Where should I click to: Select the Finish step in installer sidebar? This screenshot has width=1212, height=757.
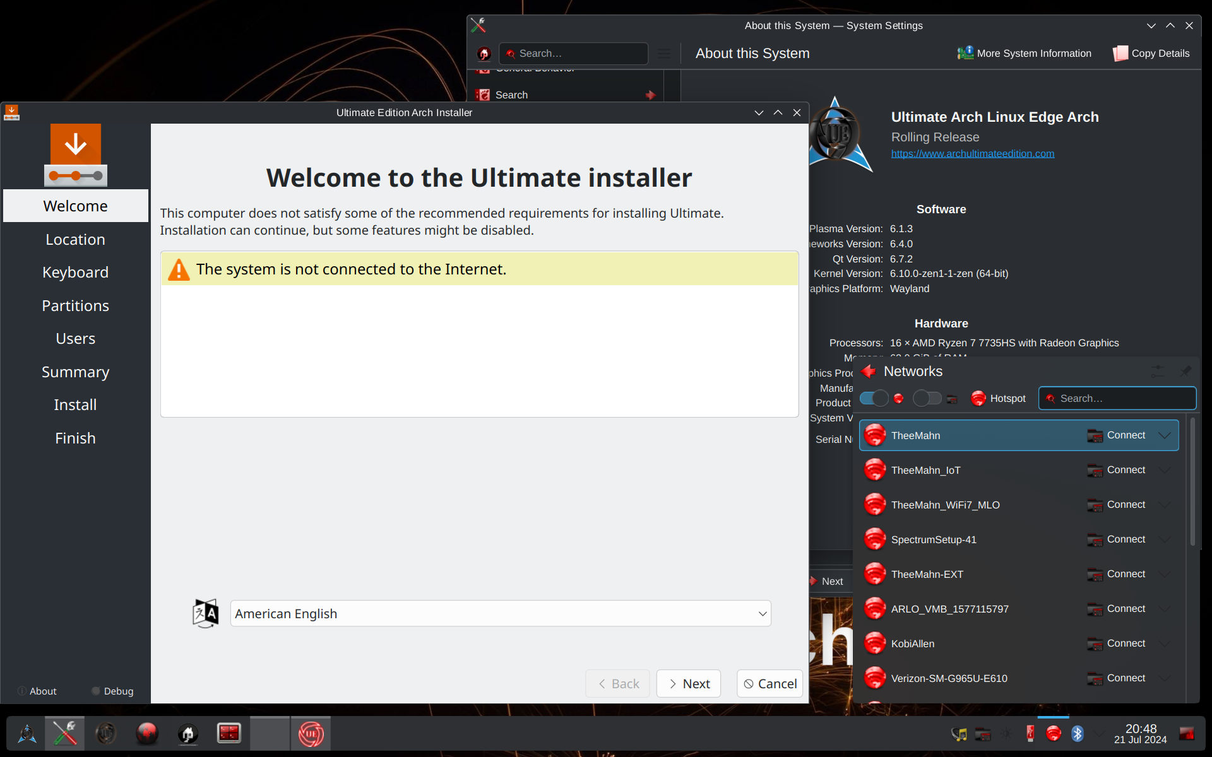[76, 438]
